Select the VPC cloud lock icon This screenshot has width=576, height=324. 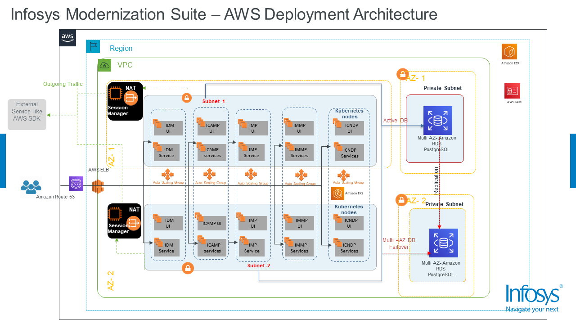[x=104, y=65]
